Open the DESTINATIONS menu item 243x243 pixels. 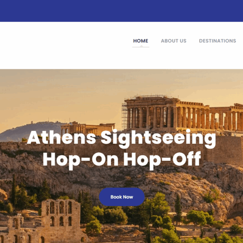pos(217,41)
